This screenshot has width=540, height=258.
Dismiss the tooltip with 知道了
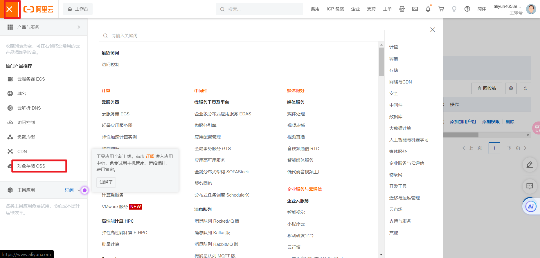point(106,182)
